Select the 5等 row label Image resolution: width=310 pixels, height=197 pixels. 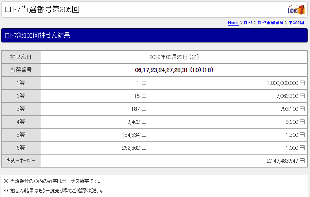coord(21,135)
